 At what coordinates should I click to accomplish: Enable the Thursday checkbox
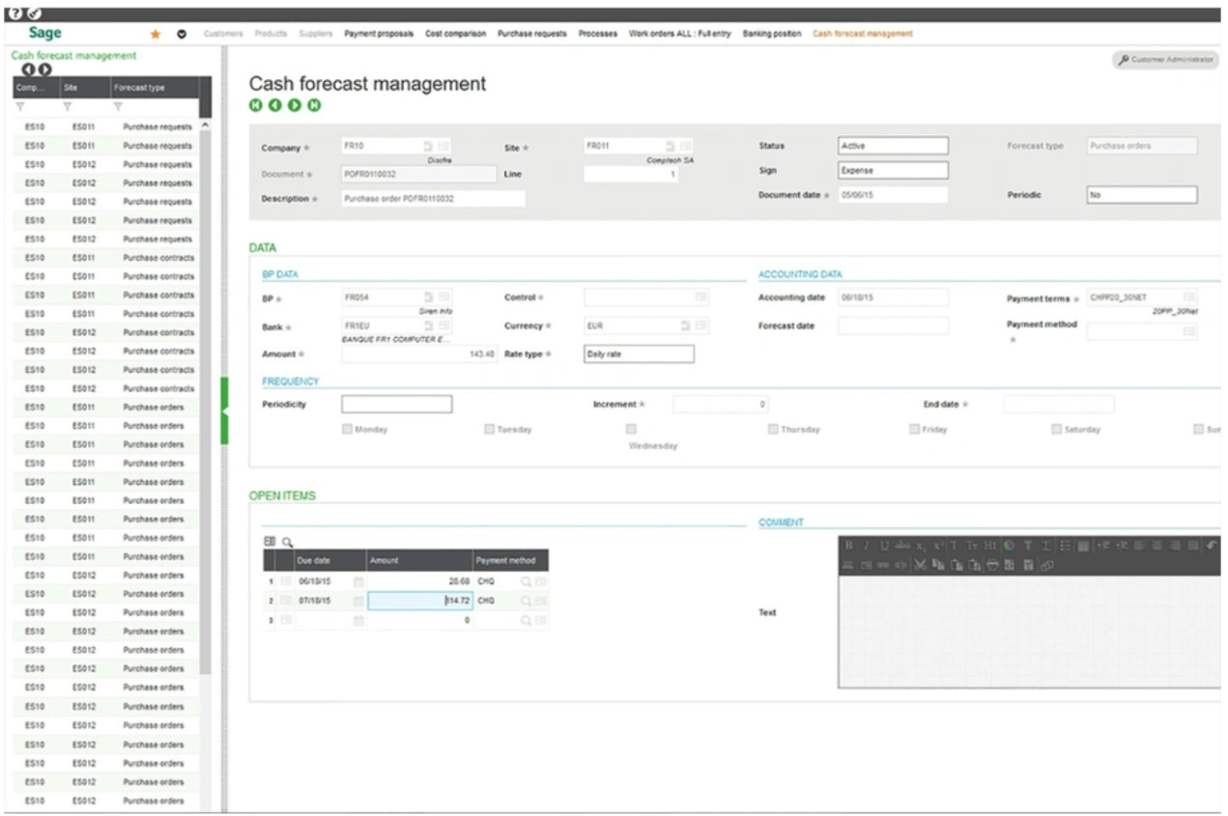pos(773,430)
